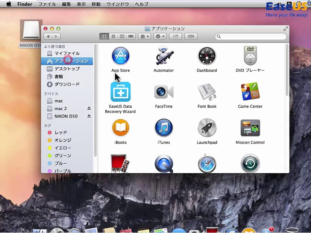Select the パープル purple tag
311x233 pixels.
click(x=67, y=171)
